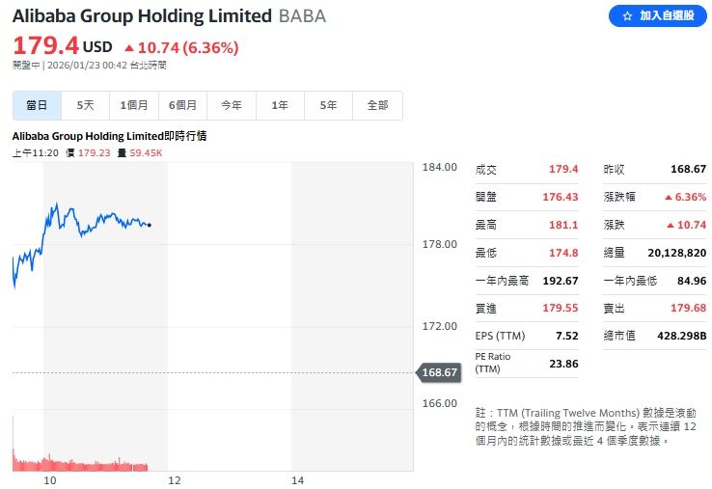
Task: Click the Alibaba Group Holding Limited title
Action: [142, 16]
